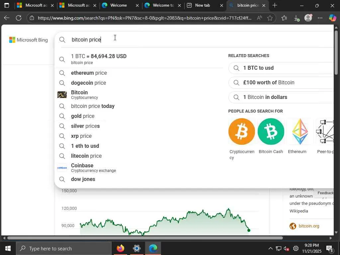Open the bitcoin.org link
Image resolution: width=340 pixels, height=255 pixels.
(309, 226)
